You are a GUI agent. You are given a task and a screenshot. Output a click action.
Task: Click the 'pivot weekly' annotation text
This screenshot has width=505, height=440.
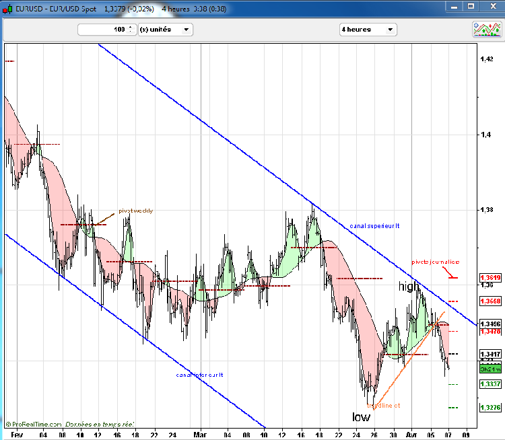click(135, 211)
